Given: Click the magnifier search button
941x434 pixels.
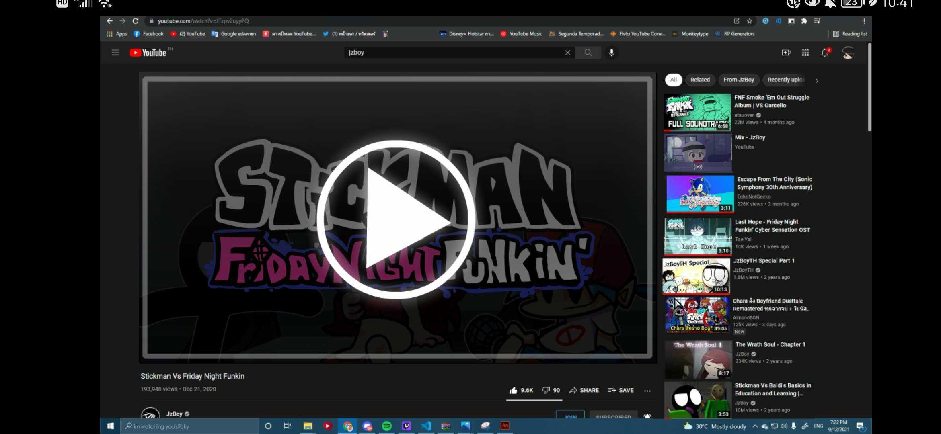Looking at the screenshot, I should (x=588, y=53).
